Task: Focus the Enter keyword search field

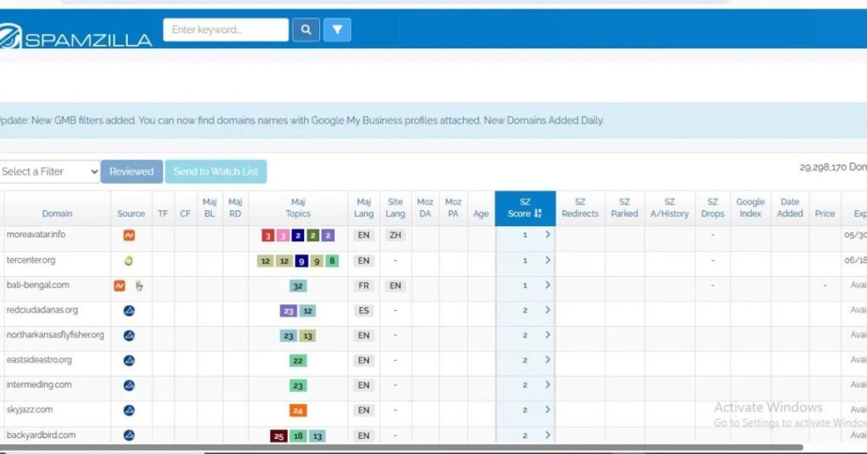Action: (225, 30)
